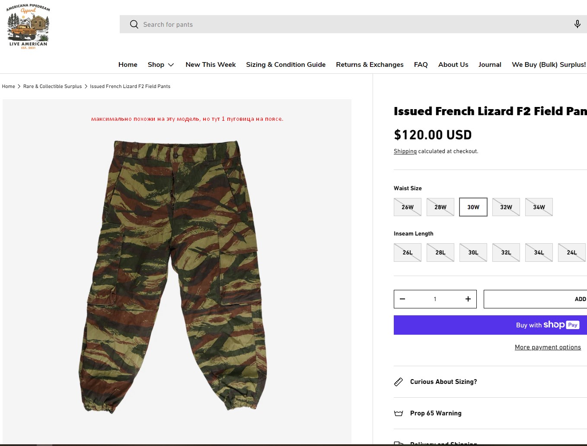587x446 pixels.
Task: Click the camouflage pants product image
Action: (174, 276)
